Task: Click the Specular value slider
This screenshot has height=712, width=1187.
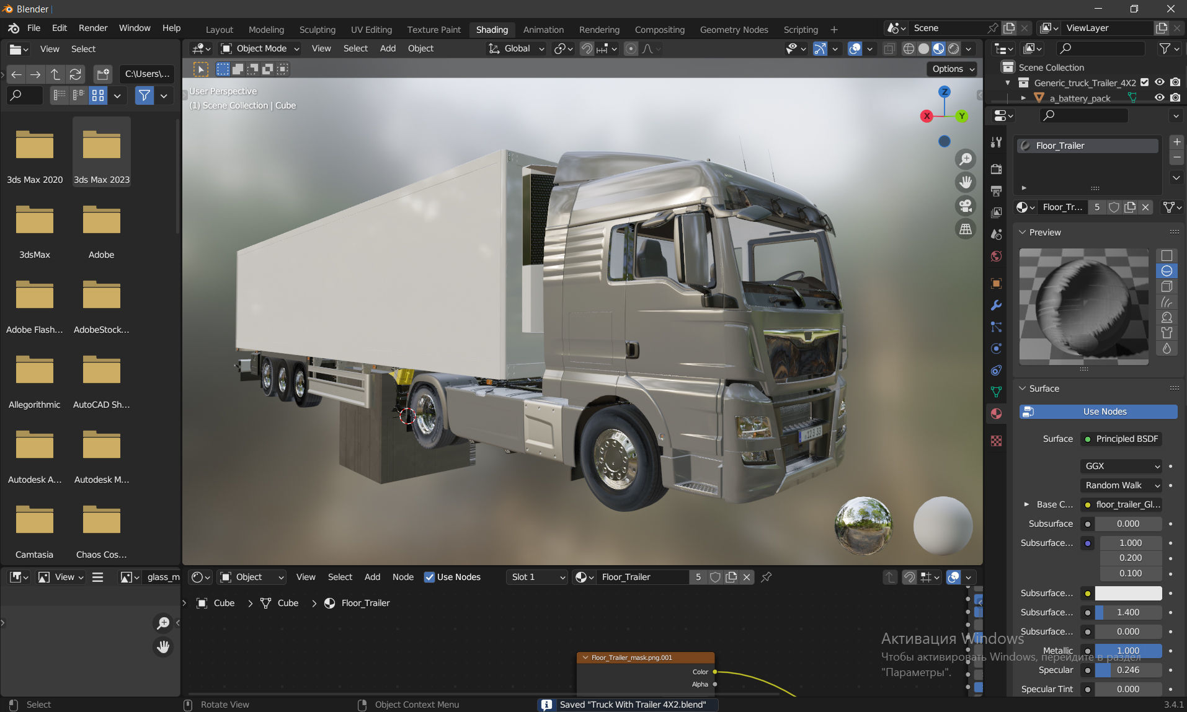Action: pyautogui.click(x=1128, y=670)
